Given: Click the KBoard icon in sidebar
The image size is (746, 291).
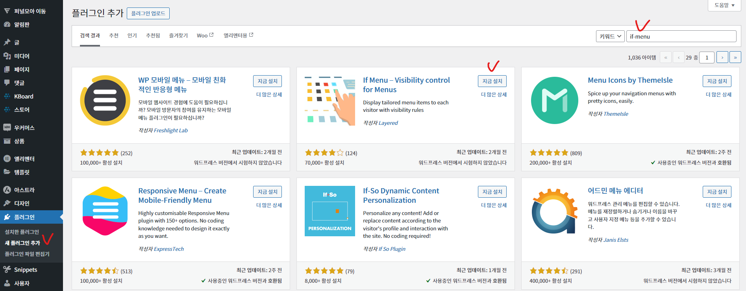Looking at the screenshot, I should tap(7, 96).
